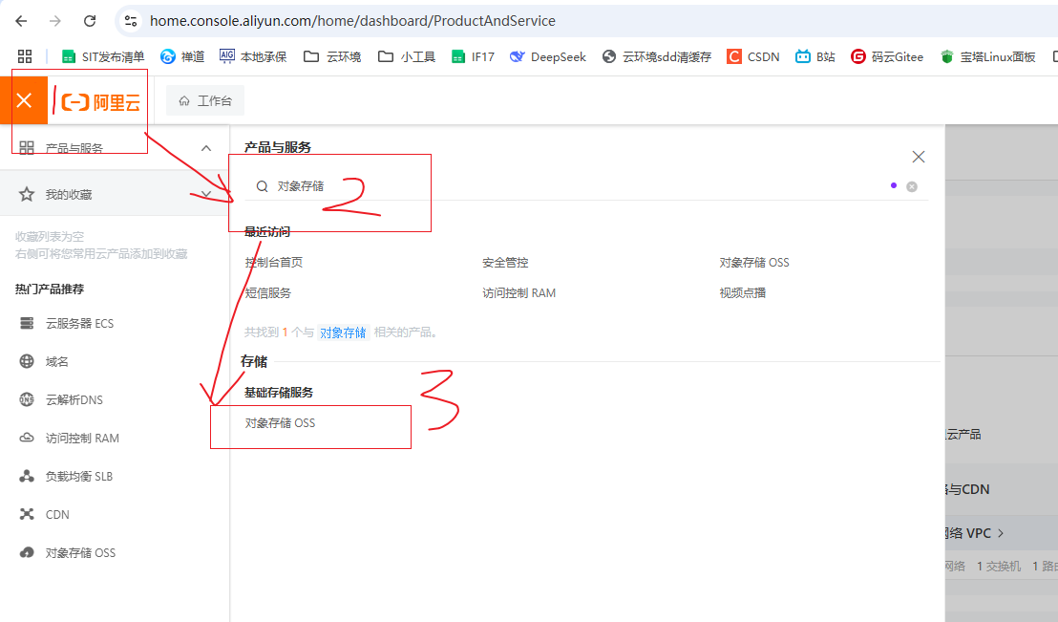This screenshot has width=1058, height=622.
Task: Open 云环境sdd清缓存 bookmark
Action: click(657, 56)
